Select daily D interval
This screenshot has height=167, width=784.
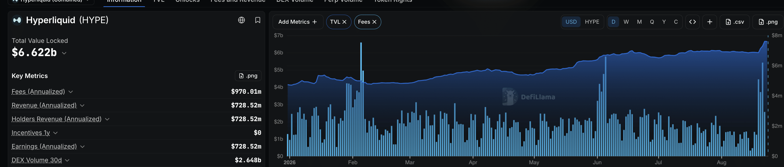pyautogui.click(x=613, y=22)
